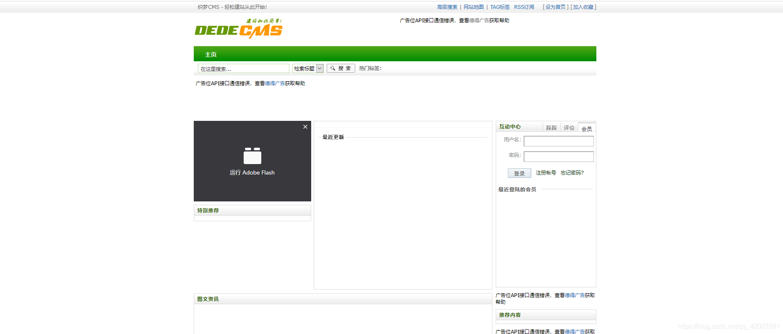Click 设为首页 link
783x334 pixels.
pyautogui.click(x=555, y=7)
